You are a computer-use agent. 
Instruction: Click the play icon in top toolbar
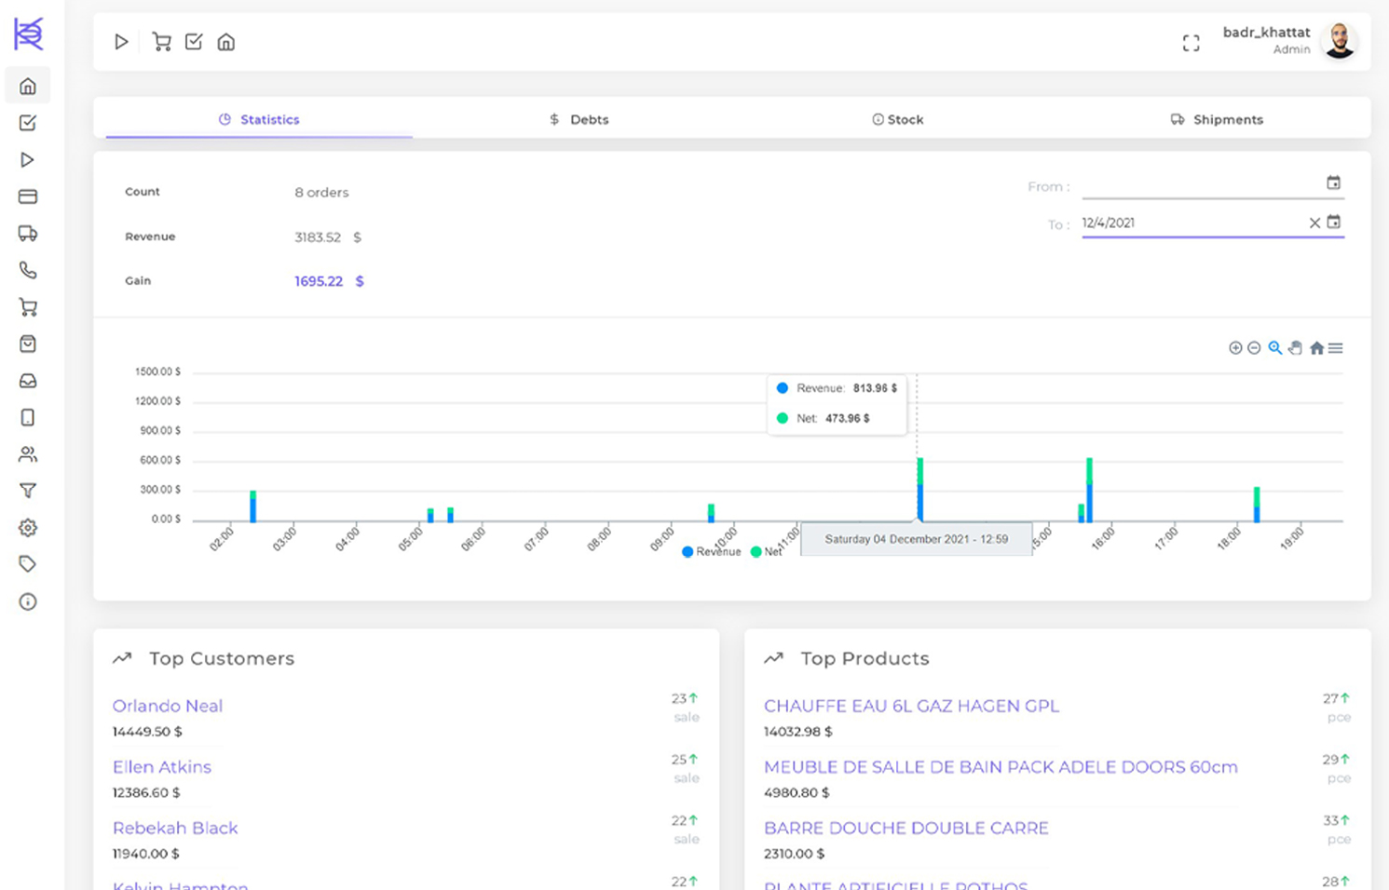click(121, 42)
